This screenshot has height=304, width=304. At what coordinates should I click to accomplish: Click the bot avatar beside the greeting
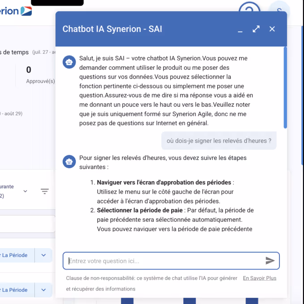pos(69,62)
